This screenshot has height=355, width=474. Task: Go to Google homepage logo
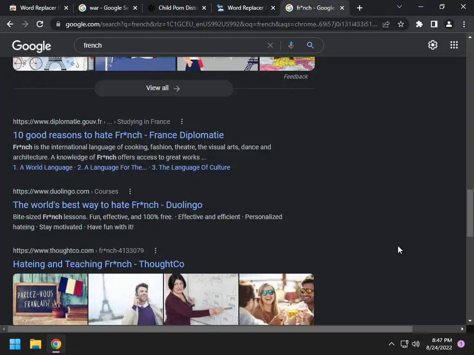click(31, 46)
